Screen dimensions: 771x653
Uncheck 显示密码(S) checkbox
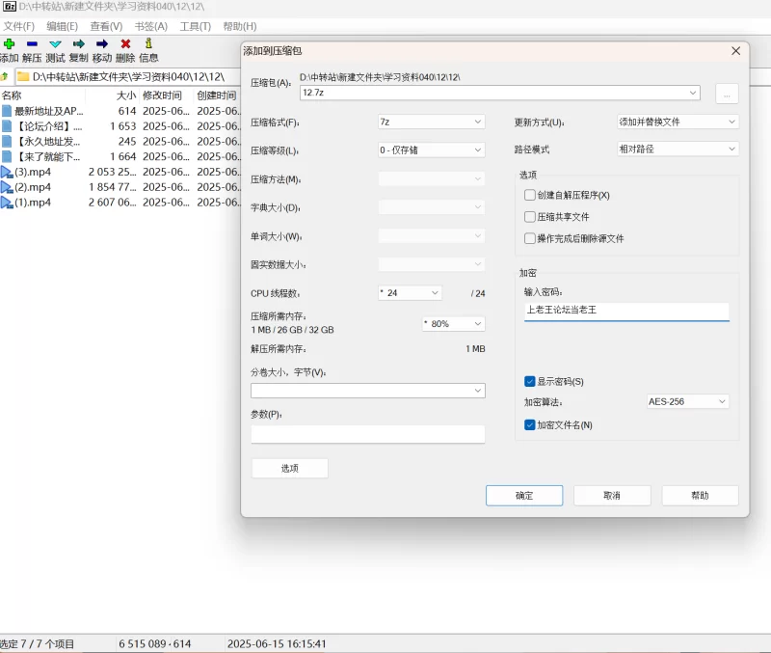[x=529, y=381]
